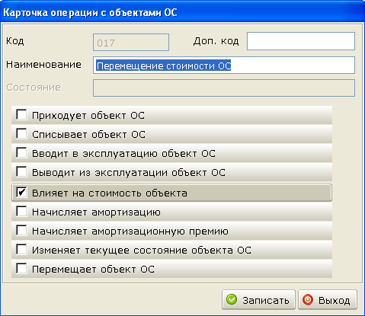365x316 pixels.
Task: Click the 'Влияет на стоимость объекта' label text
Action: [x=110, y=193]
